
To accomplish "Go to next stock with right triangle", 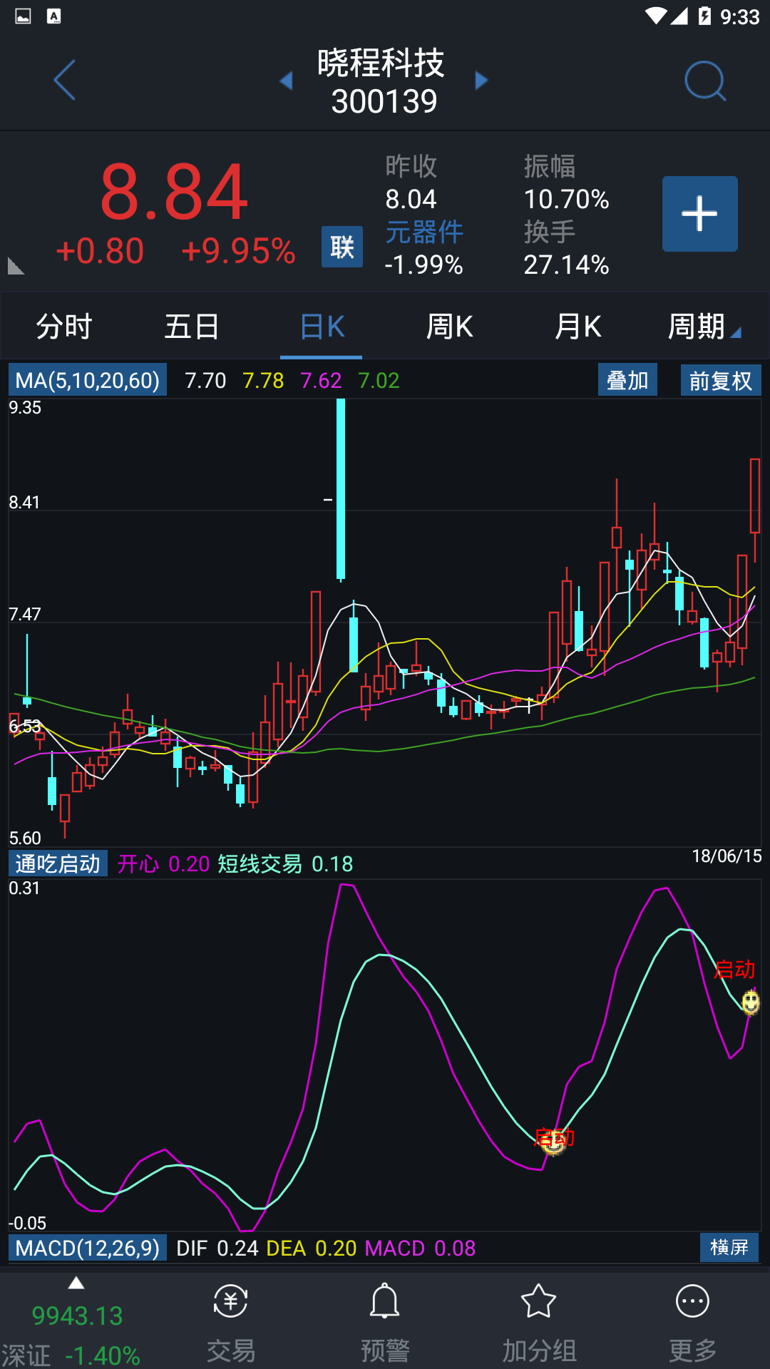I will point(482,81).
